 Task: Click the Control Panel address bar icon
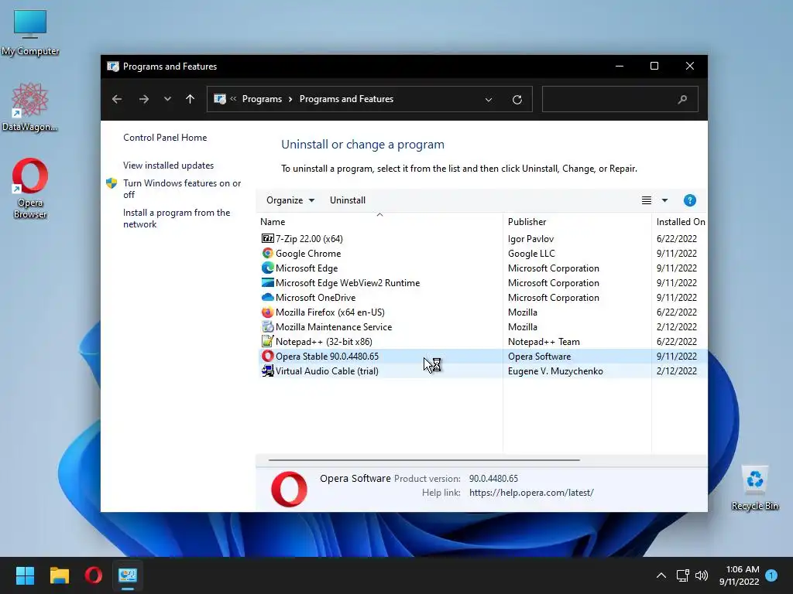tap(220, 99)
